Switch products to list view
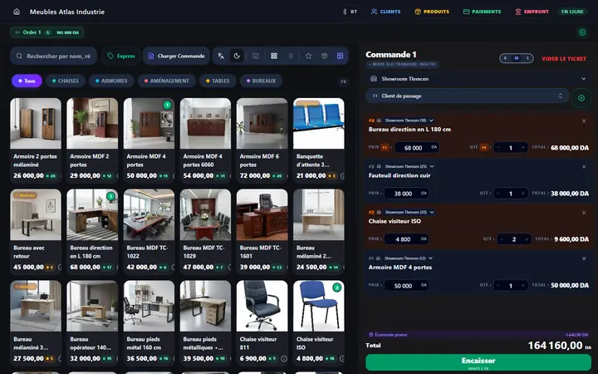 click(290, 57)
